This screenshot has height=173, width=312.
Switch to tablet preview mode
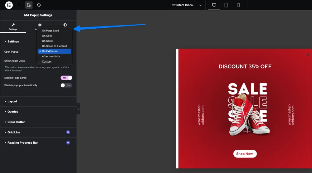point(226,5)
